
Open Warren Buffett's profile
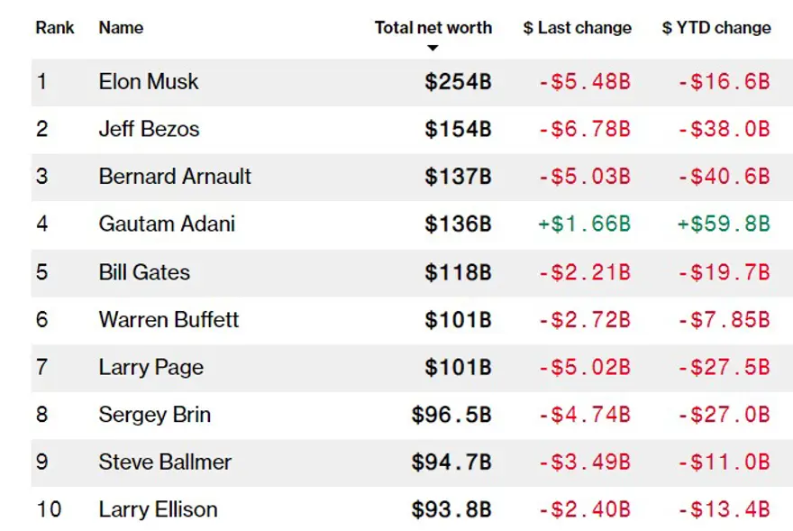(169, 319)
